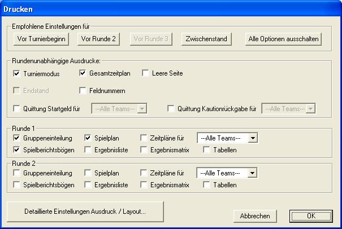Enable 'Quittung Startgeld für' checkbox
This screenshot has height=229, width=342.
coord(16,109)
